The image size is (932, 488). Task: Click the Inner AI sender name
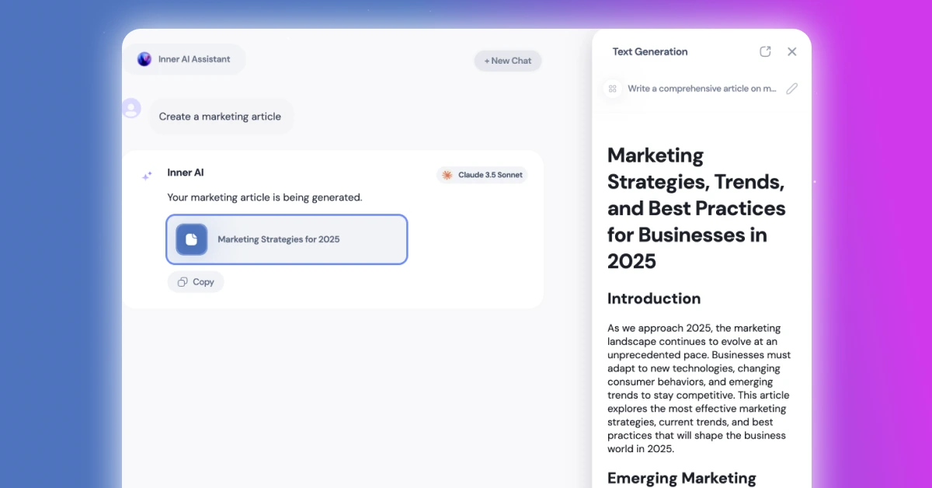186,173
